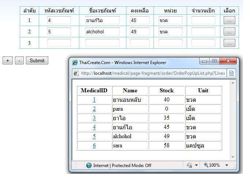Click the คงเหลือ column header
The image size is (243, 174).
point(140,11)
